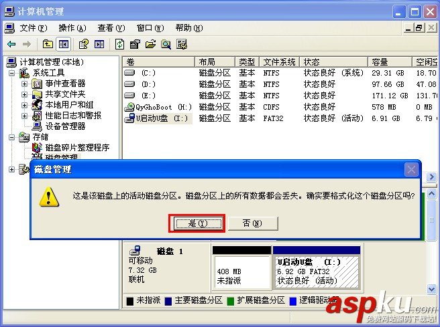
Task: Click the Up one level toolbar icon
Action: click(x=48, y=44)
